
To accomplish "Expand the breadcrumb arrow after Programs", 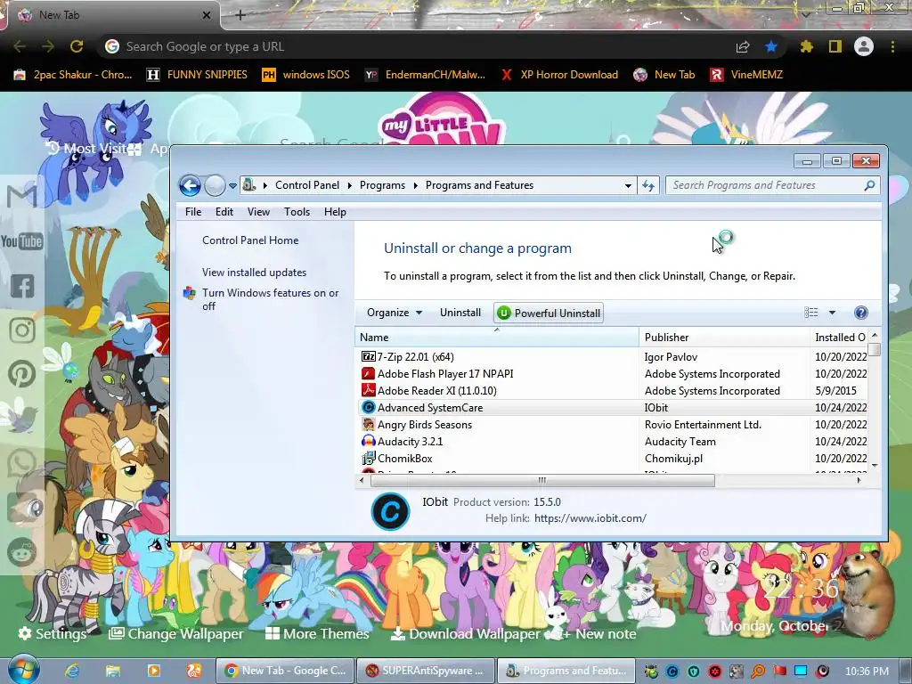I will [x=415, y=185].
